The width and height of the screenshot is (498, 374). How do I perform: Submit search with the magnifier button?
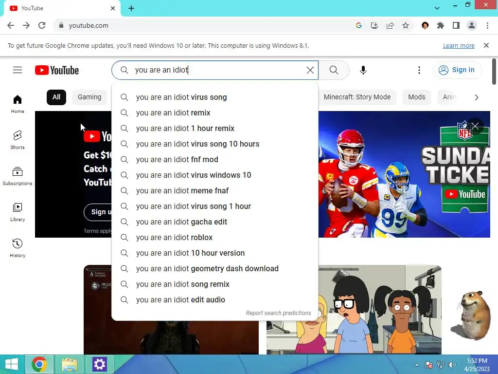coord(334,70)
